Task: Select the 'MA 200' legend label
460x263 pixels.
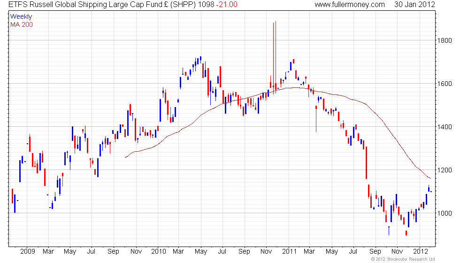Action: tap(22, 24)
